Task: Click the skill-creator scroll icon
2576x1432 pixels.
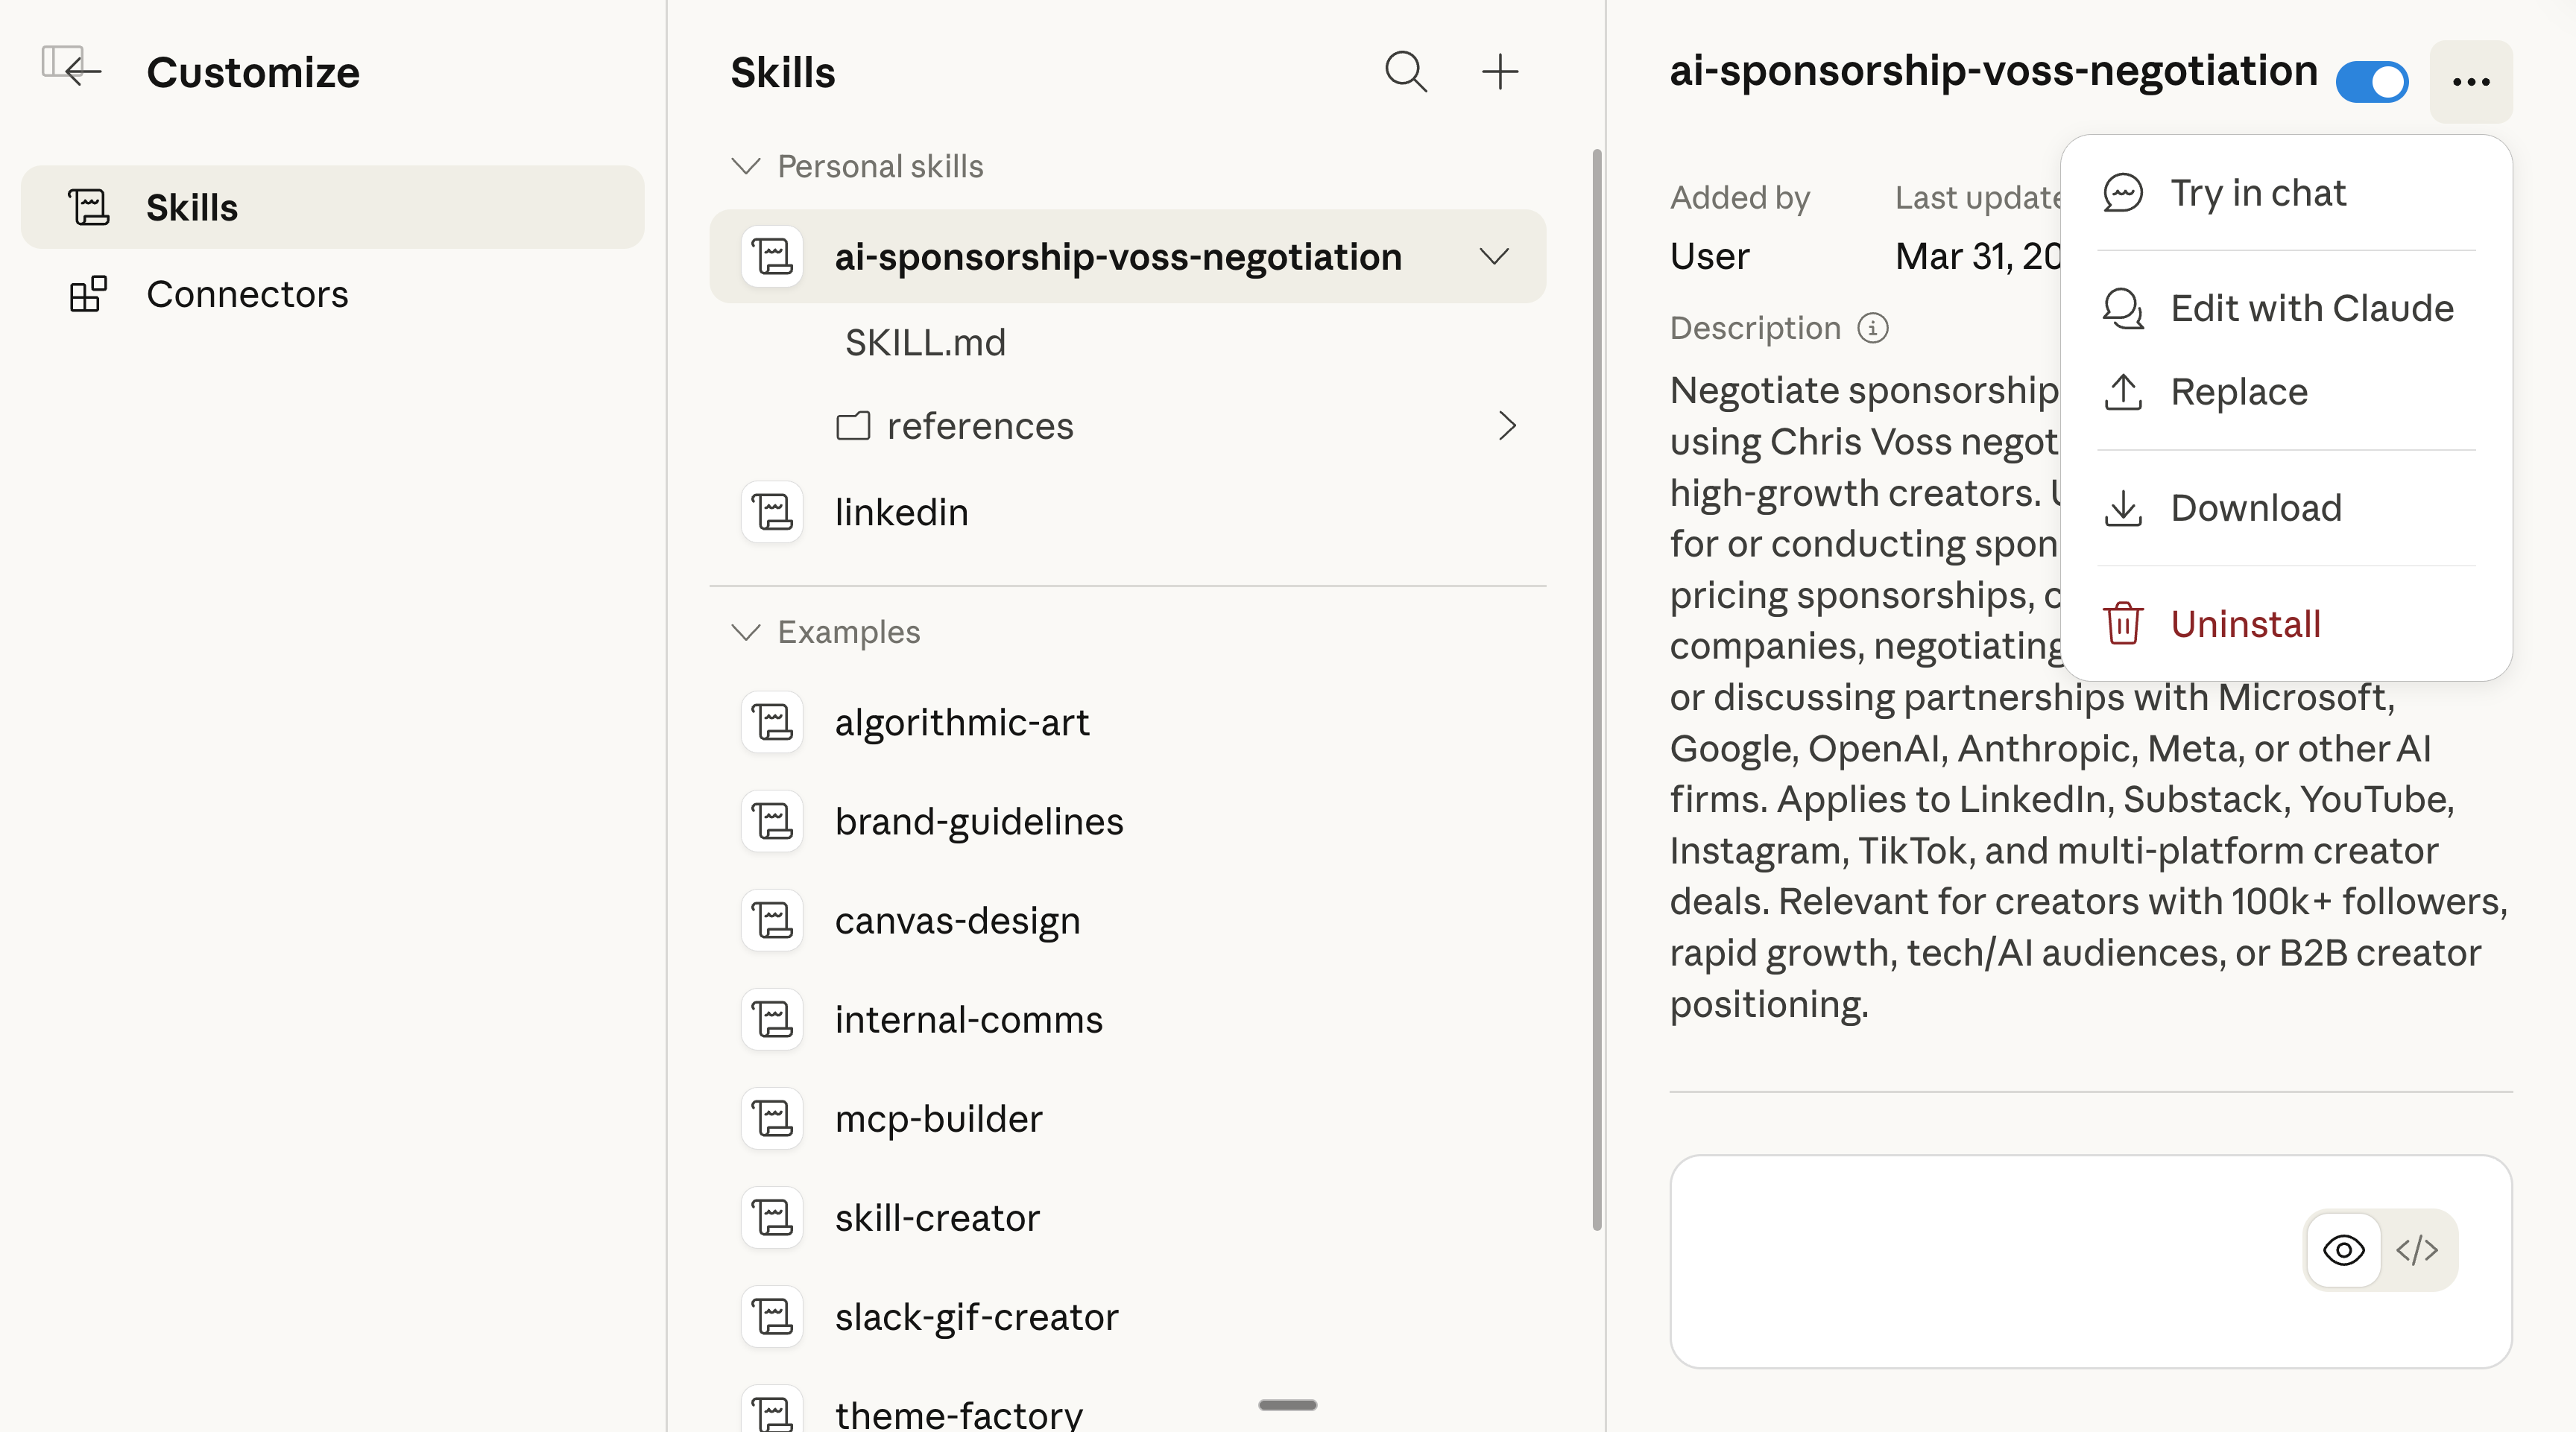Action: (772, 1217)
